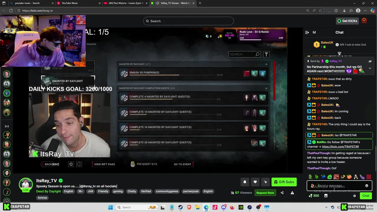The height and width of the screenshot is (212, 377).
Task: Click the browser refresh icon
Action: 11,11
